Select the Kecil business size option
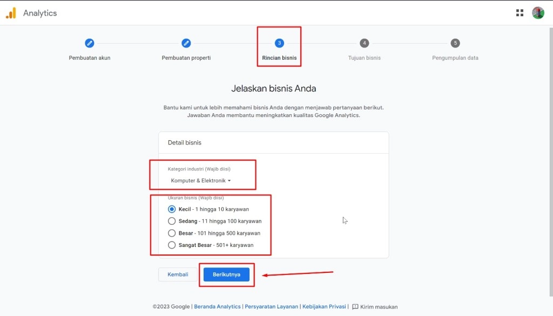 [172, 209]
